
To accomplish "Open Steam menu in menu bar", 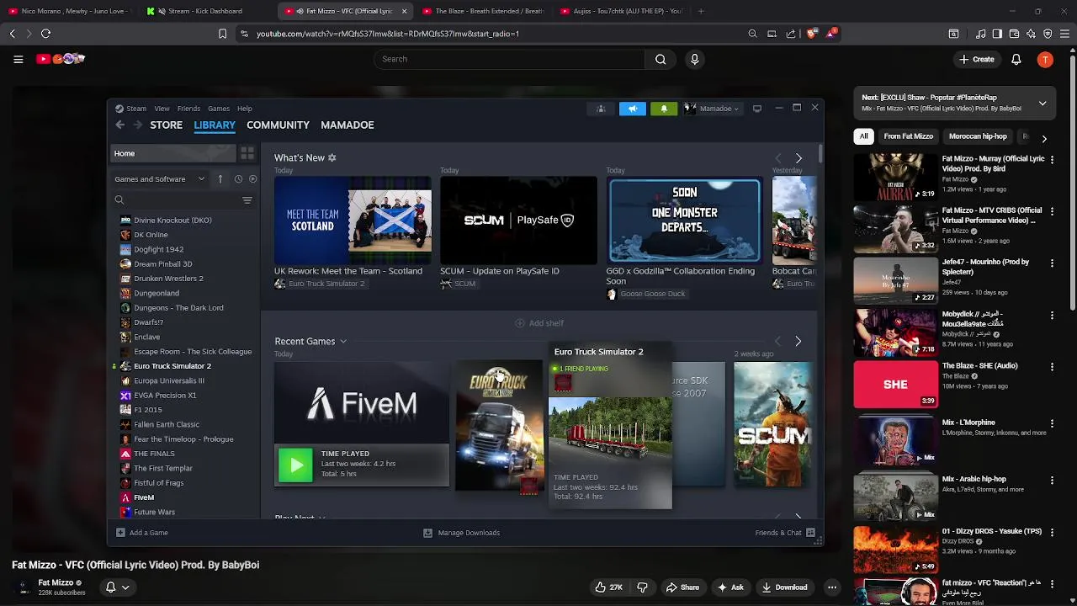I will (x=136, y=109).
